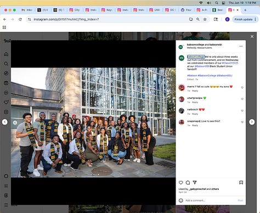Close the post overlay with the X
Image resolution: width=260 pixels, height=213 pixels.
click(252, 37)
